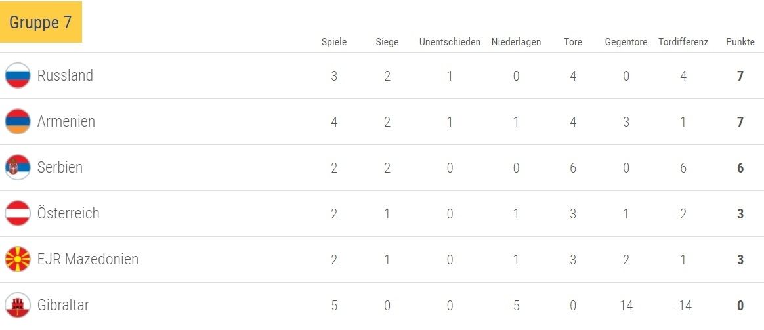Select the Gruppe 7 tab label
764x330 pixels.
click(x=41, y=22)
